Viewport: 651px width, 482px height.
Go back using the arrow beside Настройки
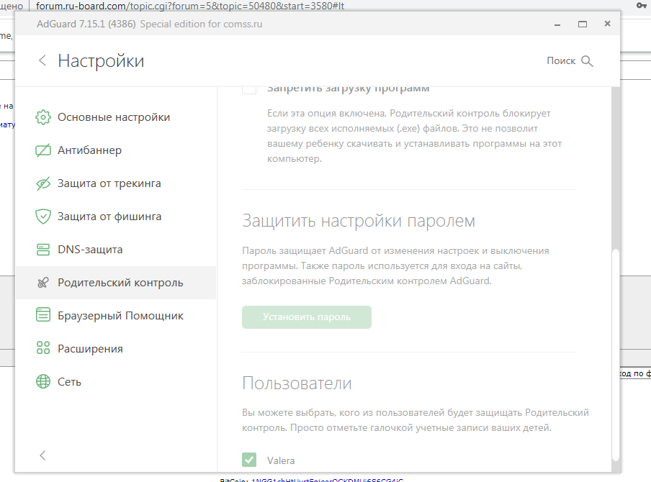click(x=42, y=60)
